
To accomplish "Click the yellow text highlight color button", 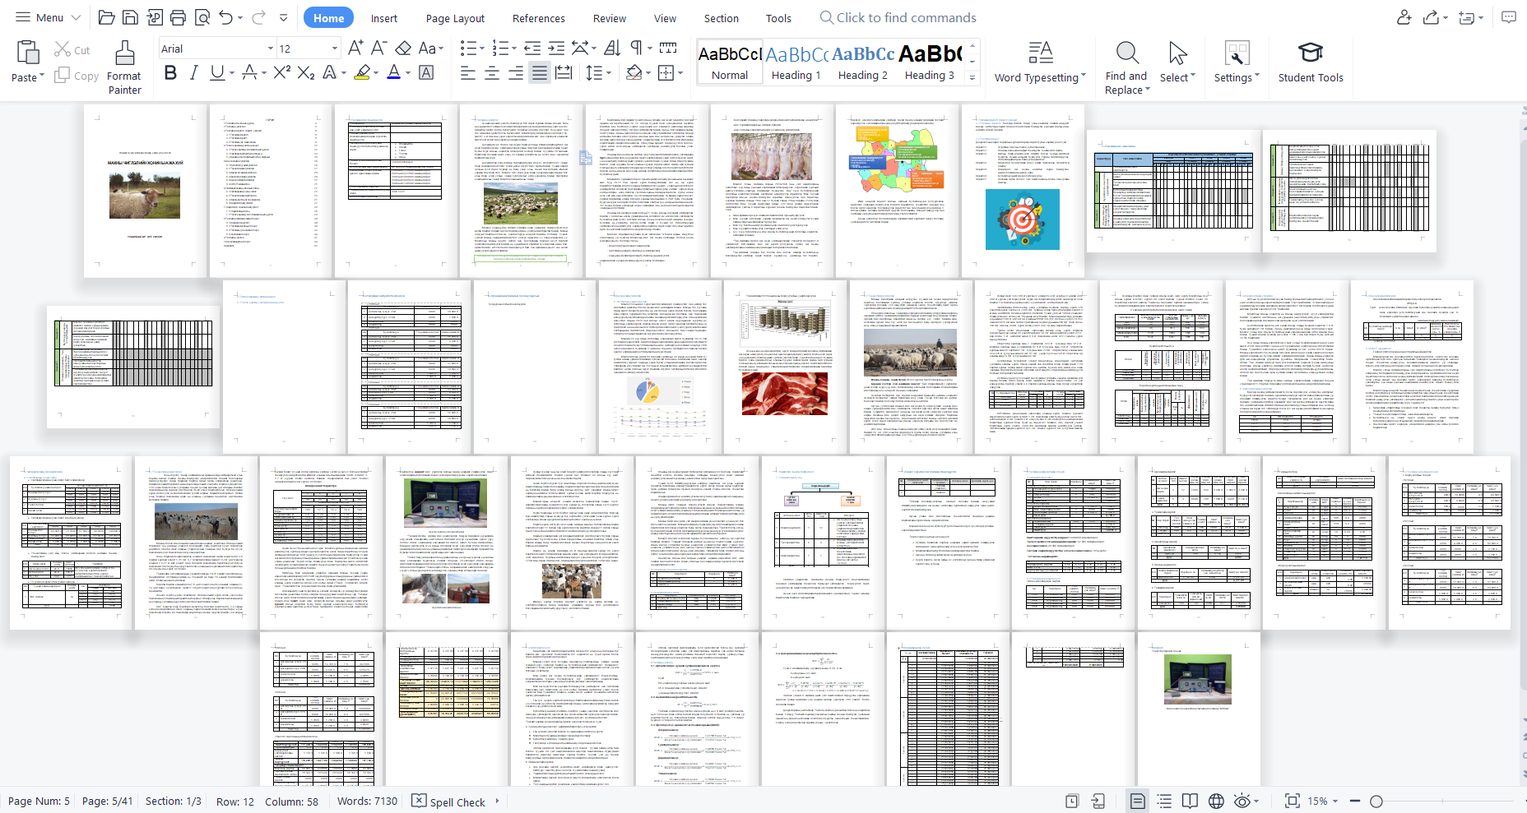I will (362, 72).
